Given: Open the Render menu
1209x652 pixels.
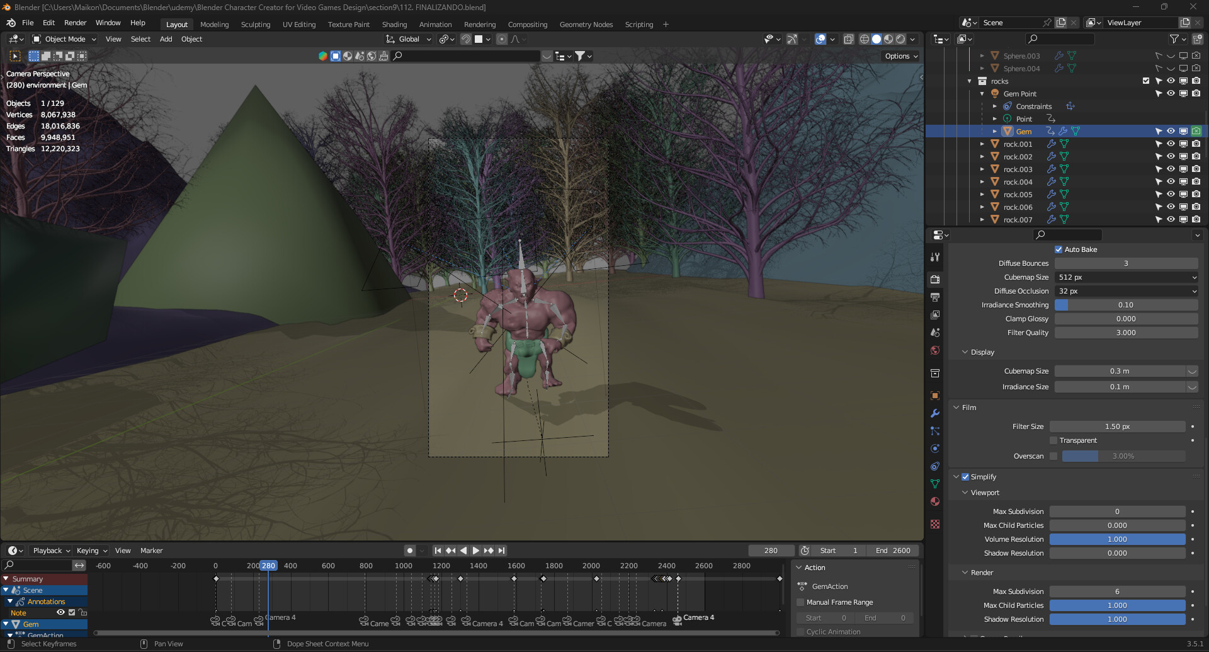Looking at the screenshot, I should (x=75, y=23).
